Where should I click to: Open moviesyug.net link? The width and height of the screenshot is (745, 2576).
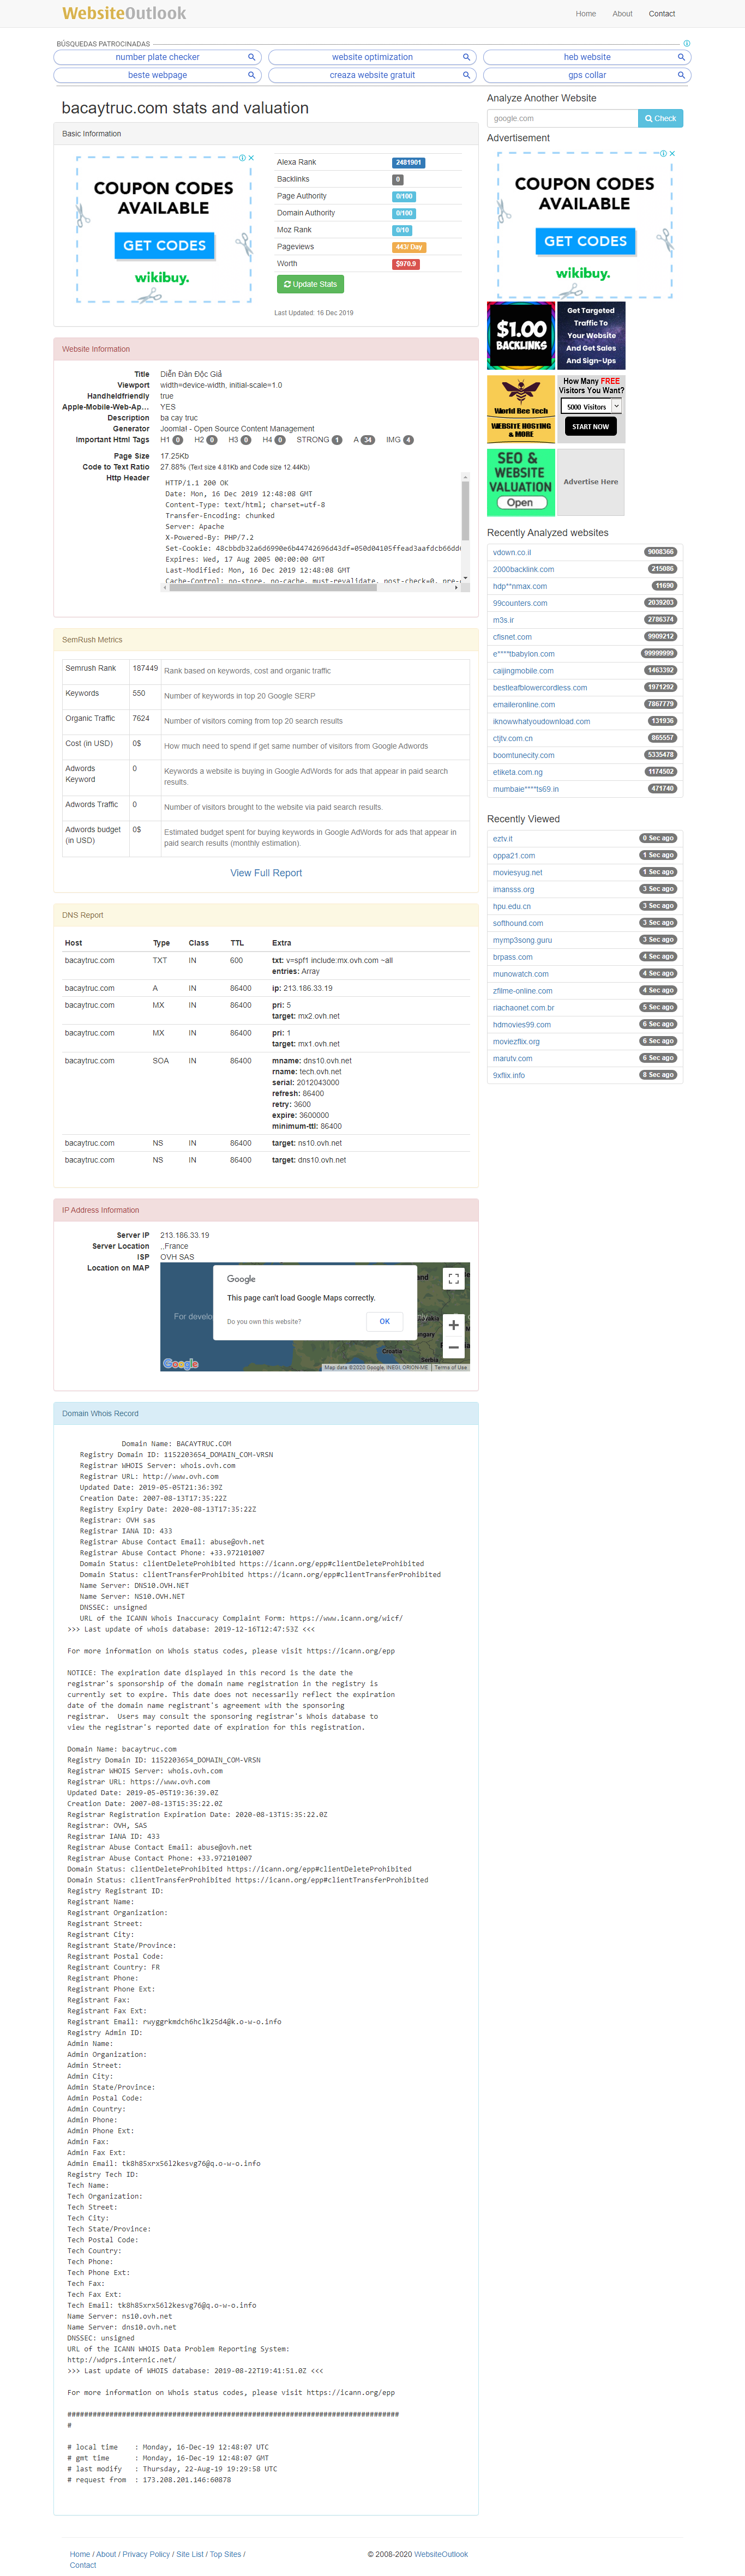[x=518, y=872]
